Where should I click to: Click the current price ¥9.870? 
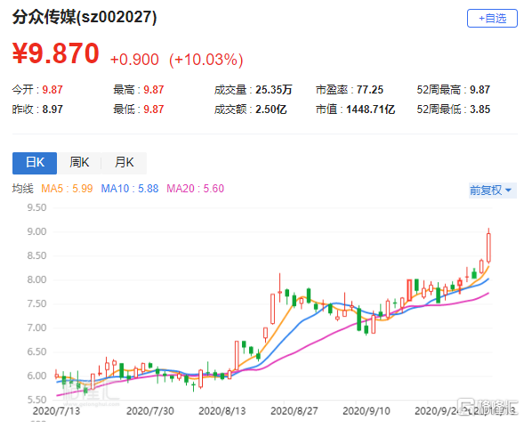pyautogui.click(x=56, y=53)
